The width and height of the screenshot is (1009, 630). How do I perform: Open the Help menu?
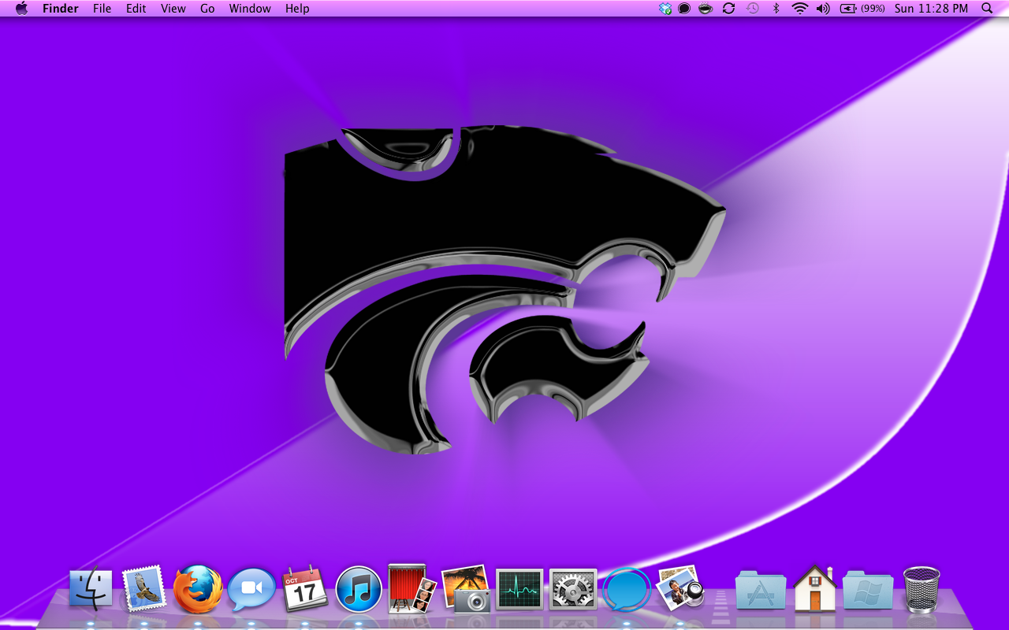point(297,9)
